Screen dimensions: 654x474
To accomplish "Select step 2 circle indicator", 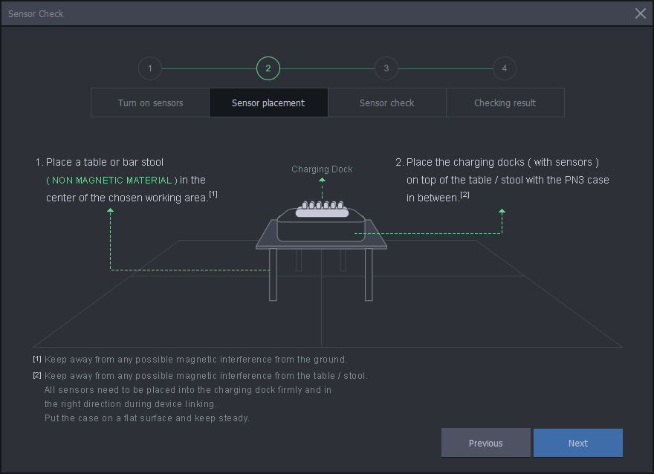I will click(268, 68).
